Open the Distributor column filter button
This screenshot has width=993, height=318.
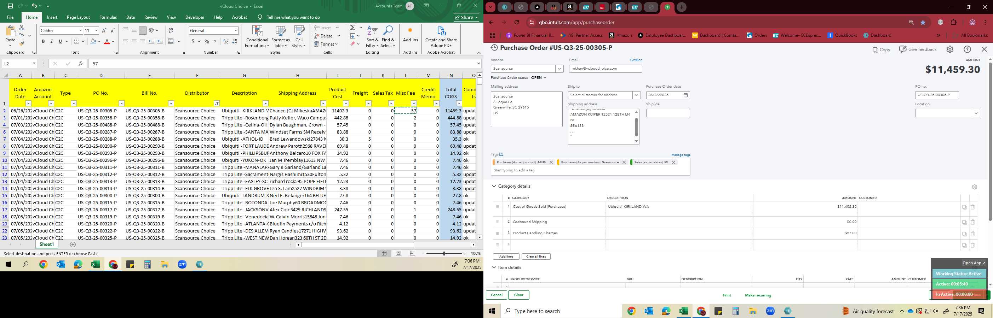[x=217, y=103]
